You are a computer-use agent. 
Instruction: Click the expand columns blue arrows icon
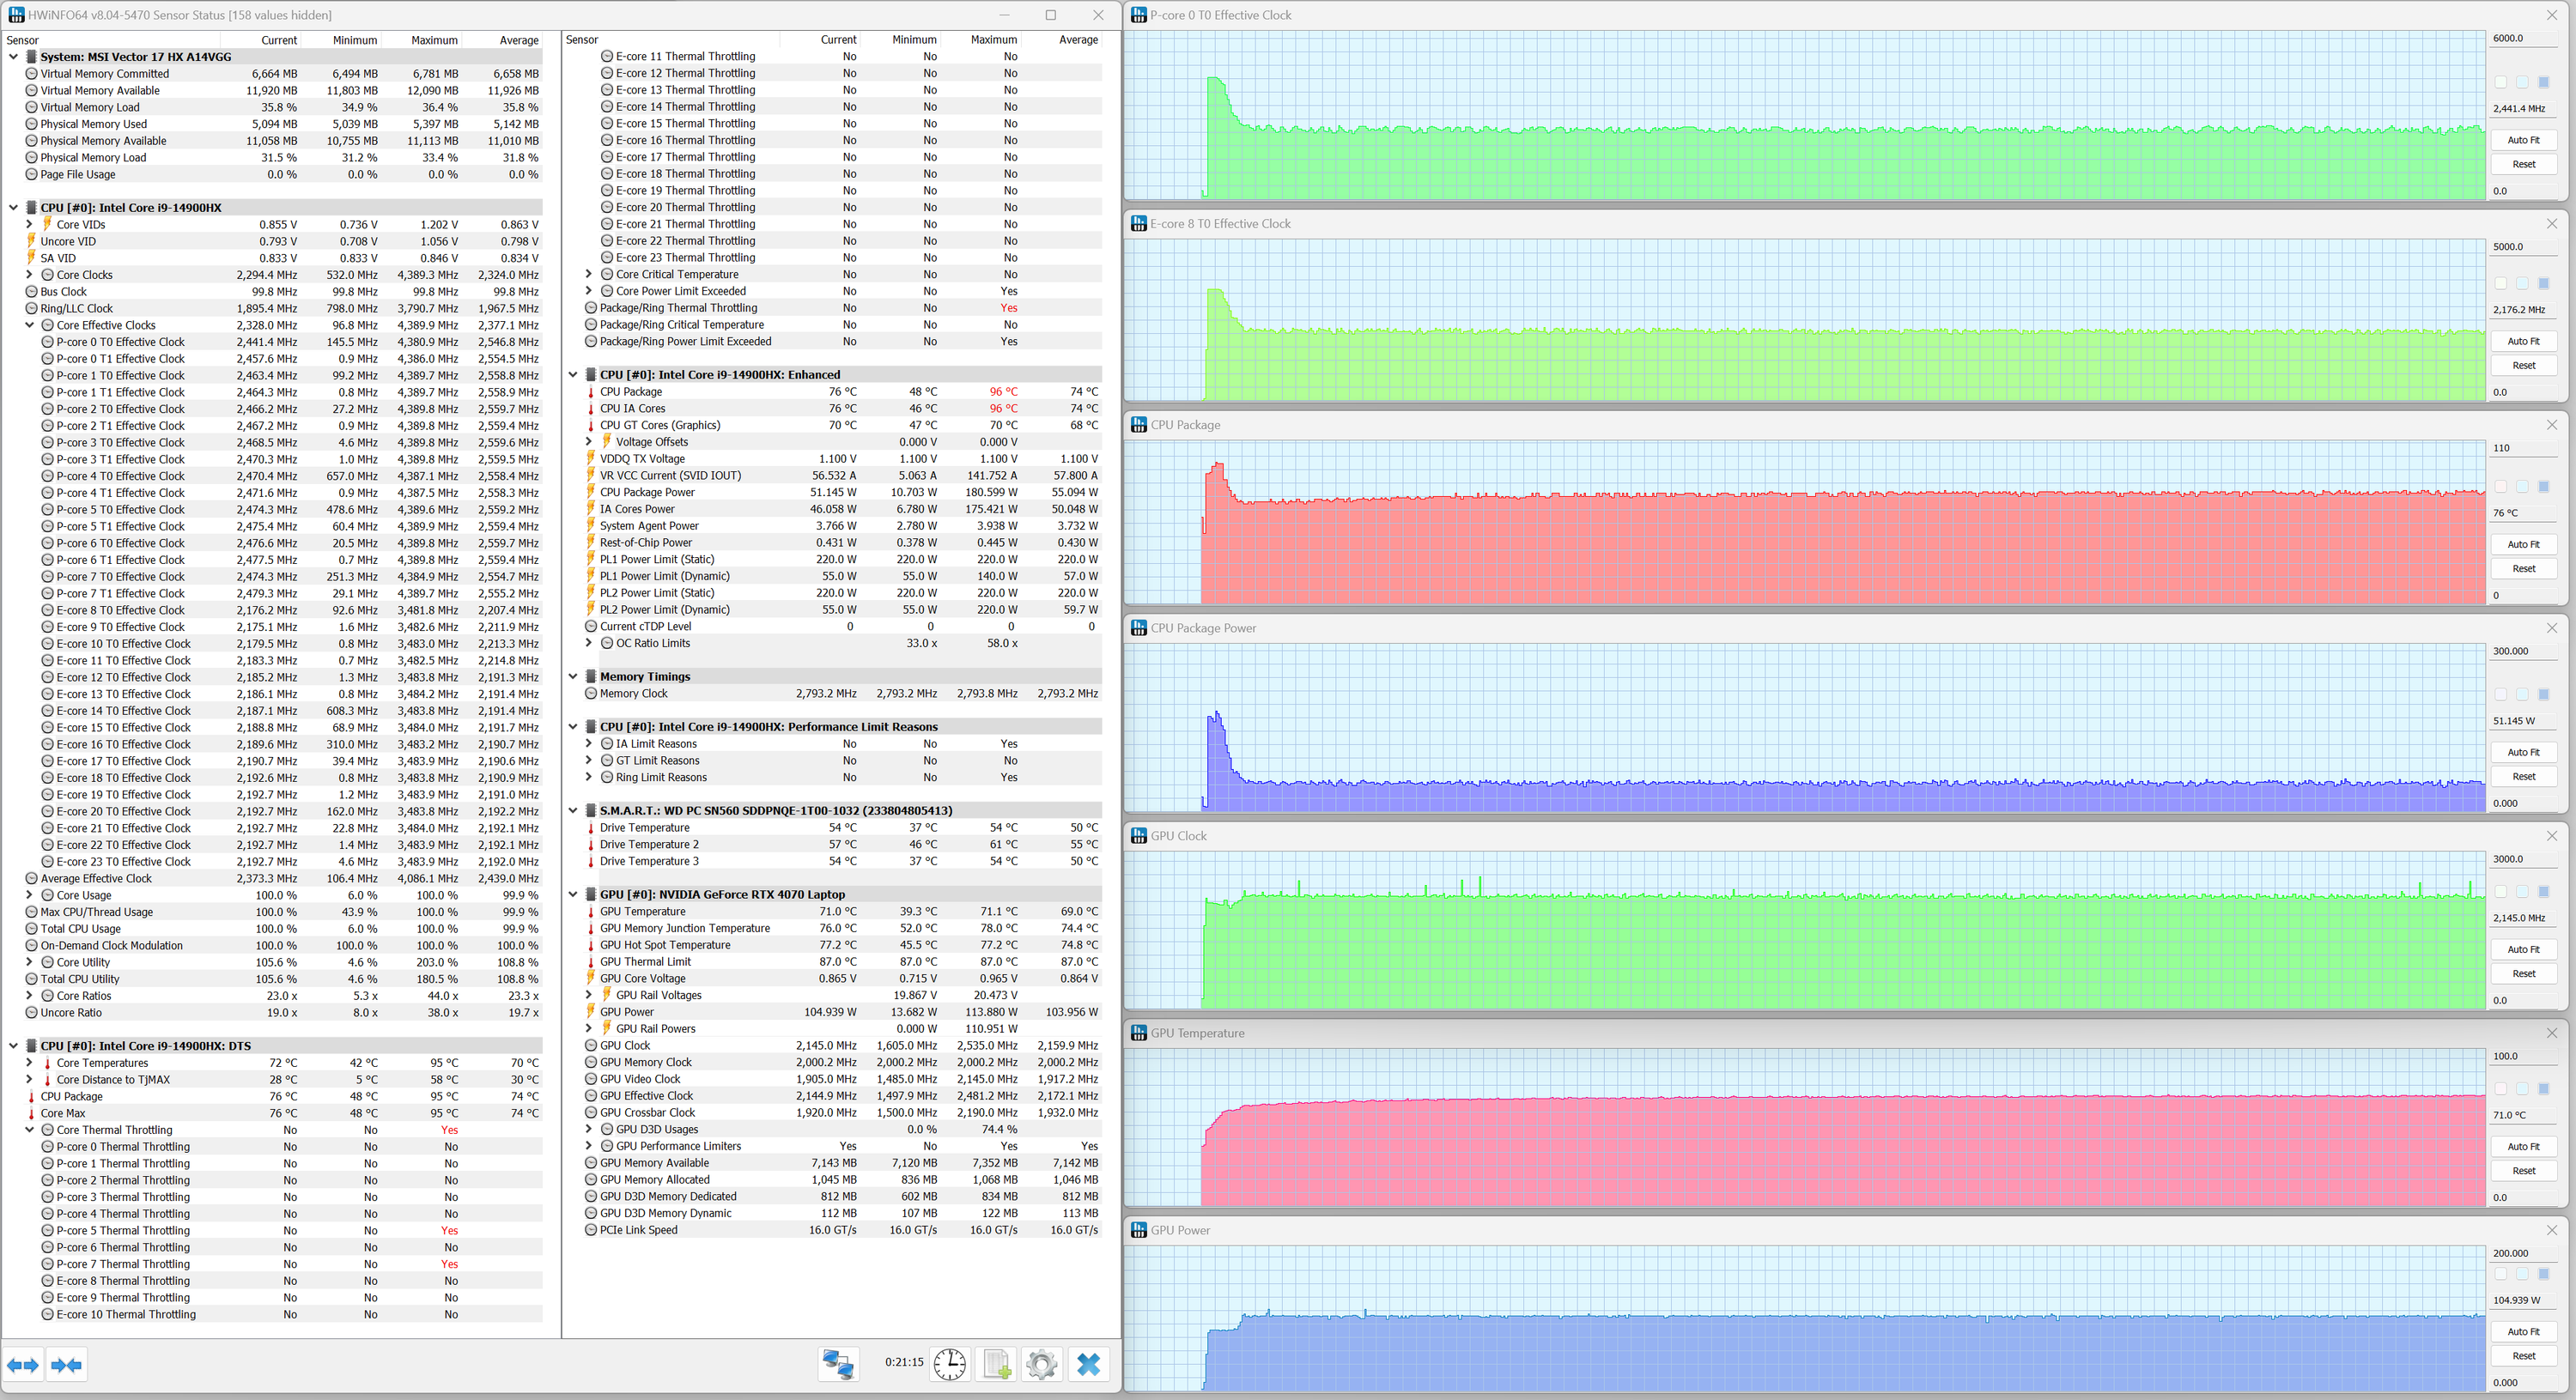pyautogui.click(x=23, y=1365)
